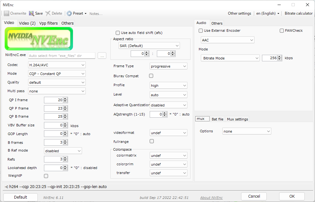The width and height of the screenshot is (315, 202).
Task: Open the en (English) language menu
Action: tap(268, 13)
